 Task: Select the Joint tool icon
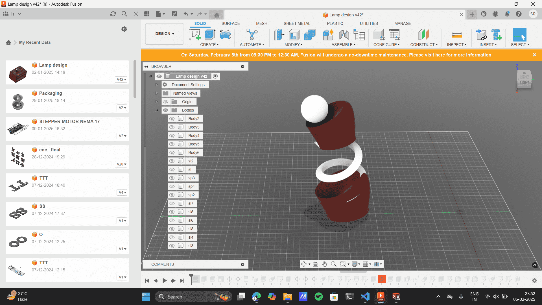click(344, 35)
